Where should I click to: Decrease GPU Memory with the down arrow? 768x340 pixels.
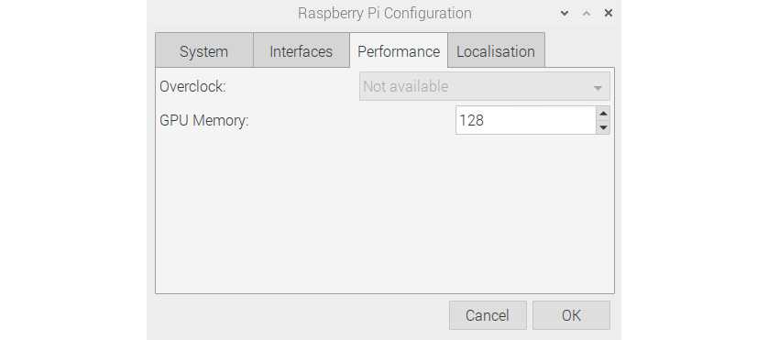point(603,127)
